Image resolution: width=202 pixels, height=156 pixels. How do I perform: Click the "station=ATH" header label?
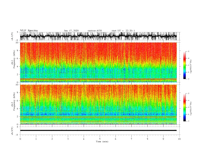click(95, 31)
